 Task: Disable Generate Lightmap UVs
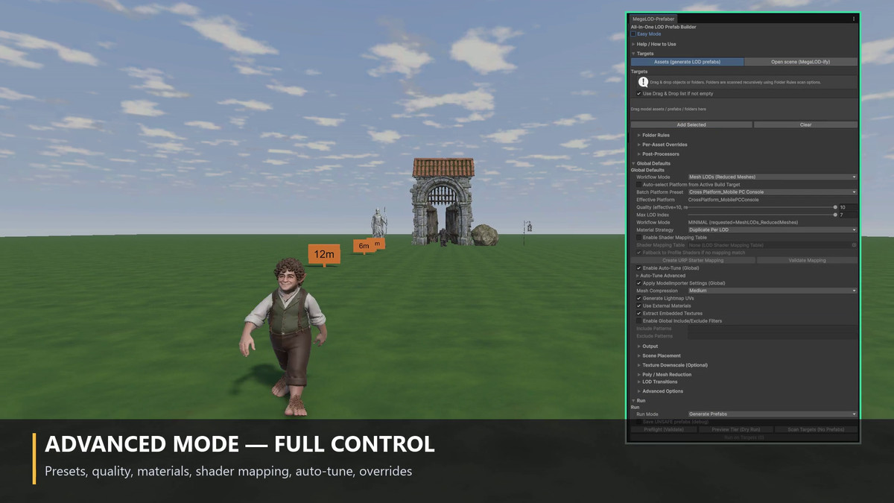pyautogui.click(x=639, y=298)
